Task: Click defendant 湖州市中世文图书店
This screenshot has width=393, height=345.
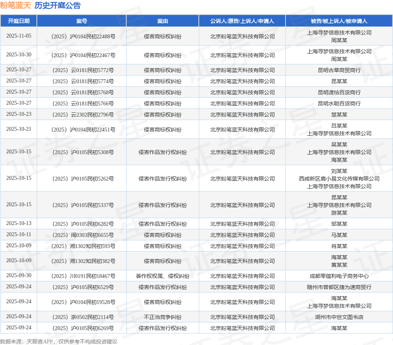Action: [x=339, y=317]
